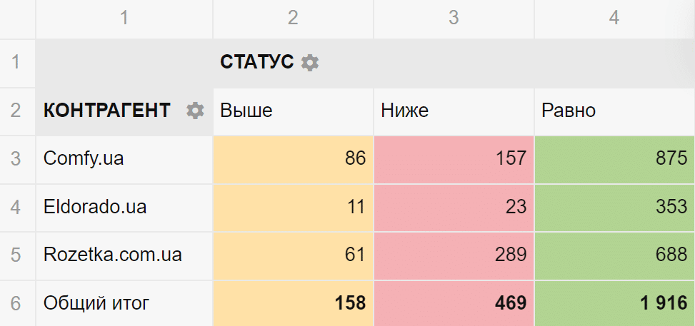Click the orange cell with value 86
695x326 pixels.
pos(293,158)
